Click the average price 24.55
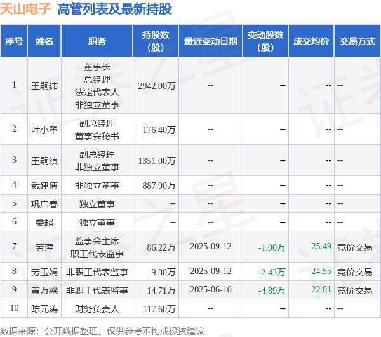This screenshot has height=337, width=381. [321, 271]
